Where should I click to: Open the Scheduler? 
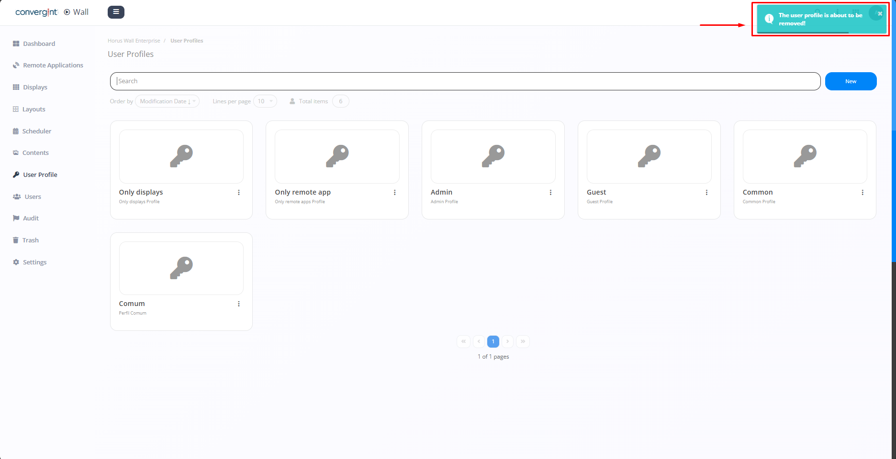37,131
